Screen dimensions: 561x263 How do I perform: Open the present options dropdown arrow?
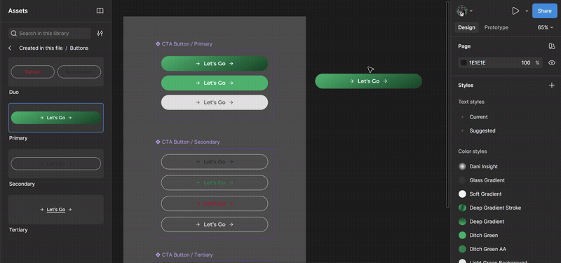[527, 11]
